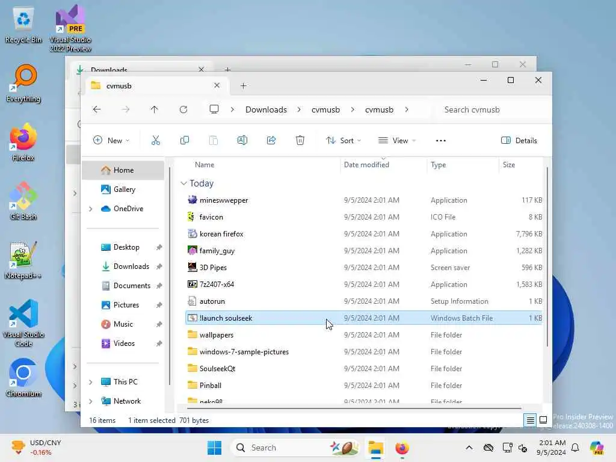The width and height of the screenshot is (616, 462).
Task: Click the Share icon in toolbar
Action: click(271, 140)
